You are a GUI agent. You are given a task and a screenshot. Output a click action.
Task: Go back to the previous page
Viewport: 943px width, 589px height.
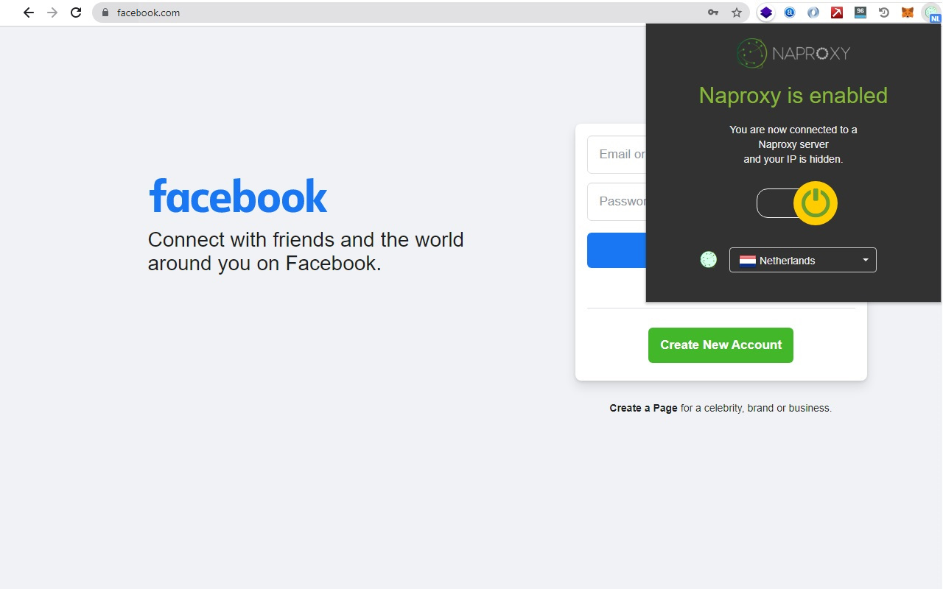(29, 13)
